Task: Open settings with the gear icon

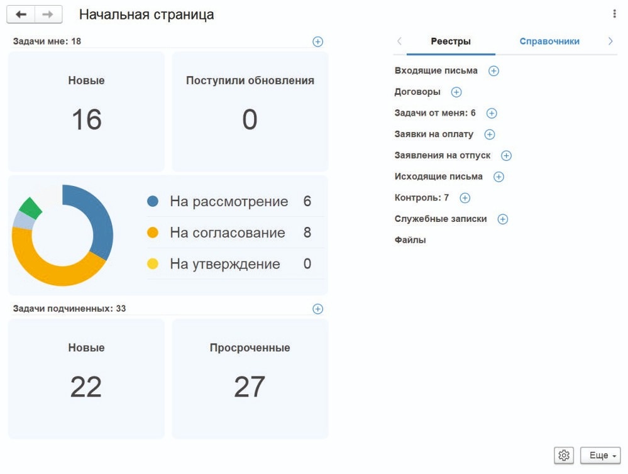Action: click(564, 455)
